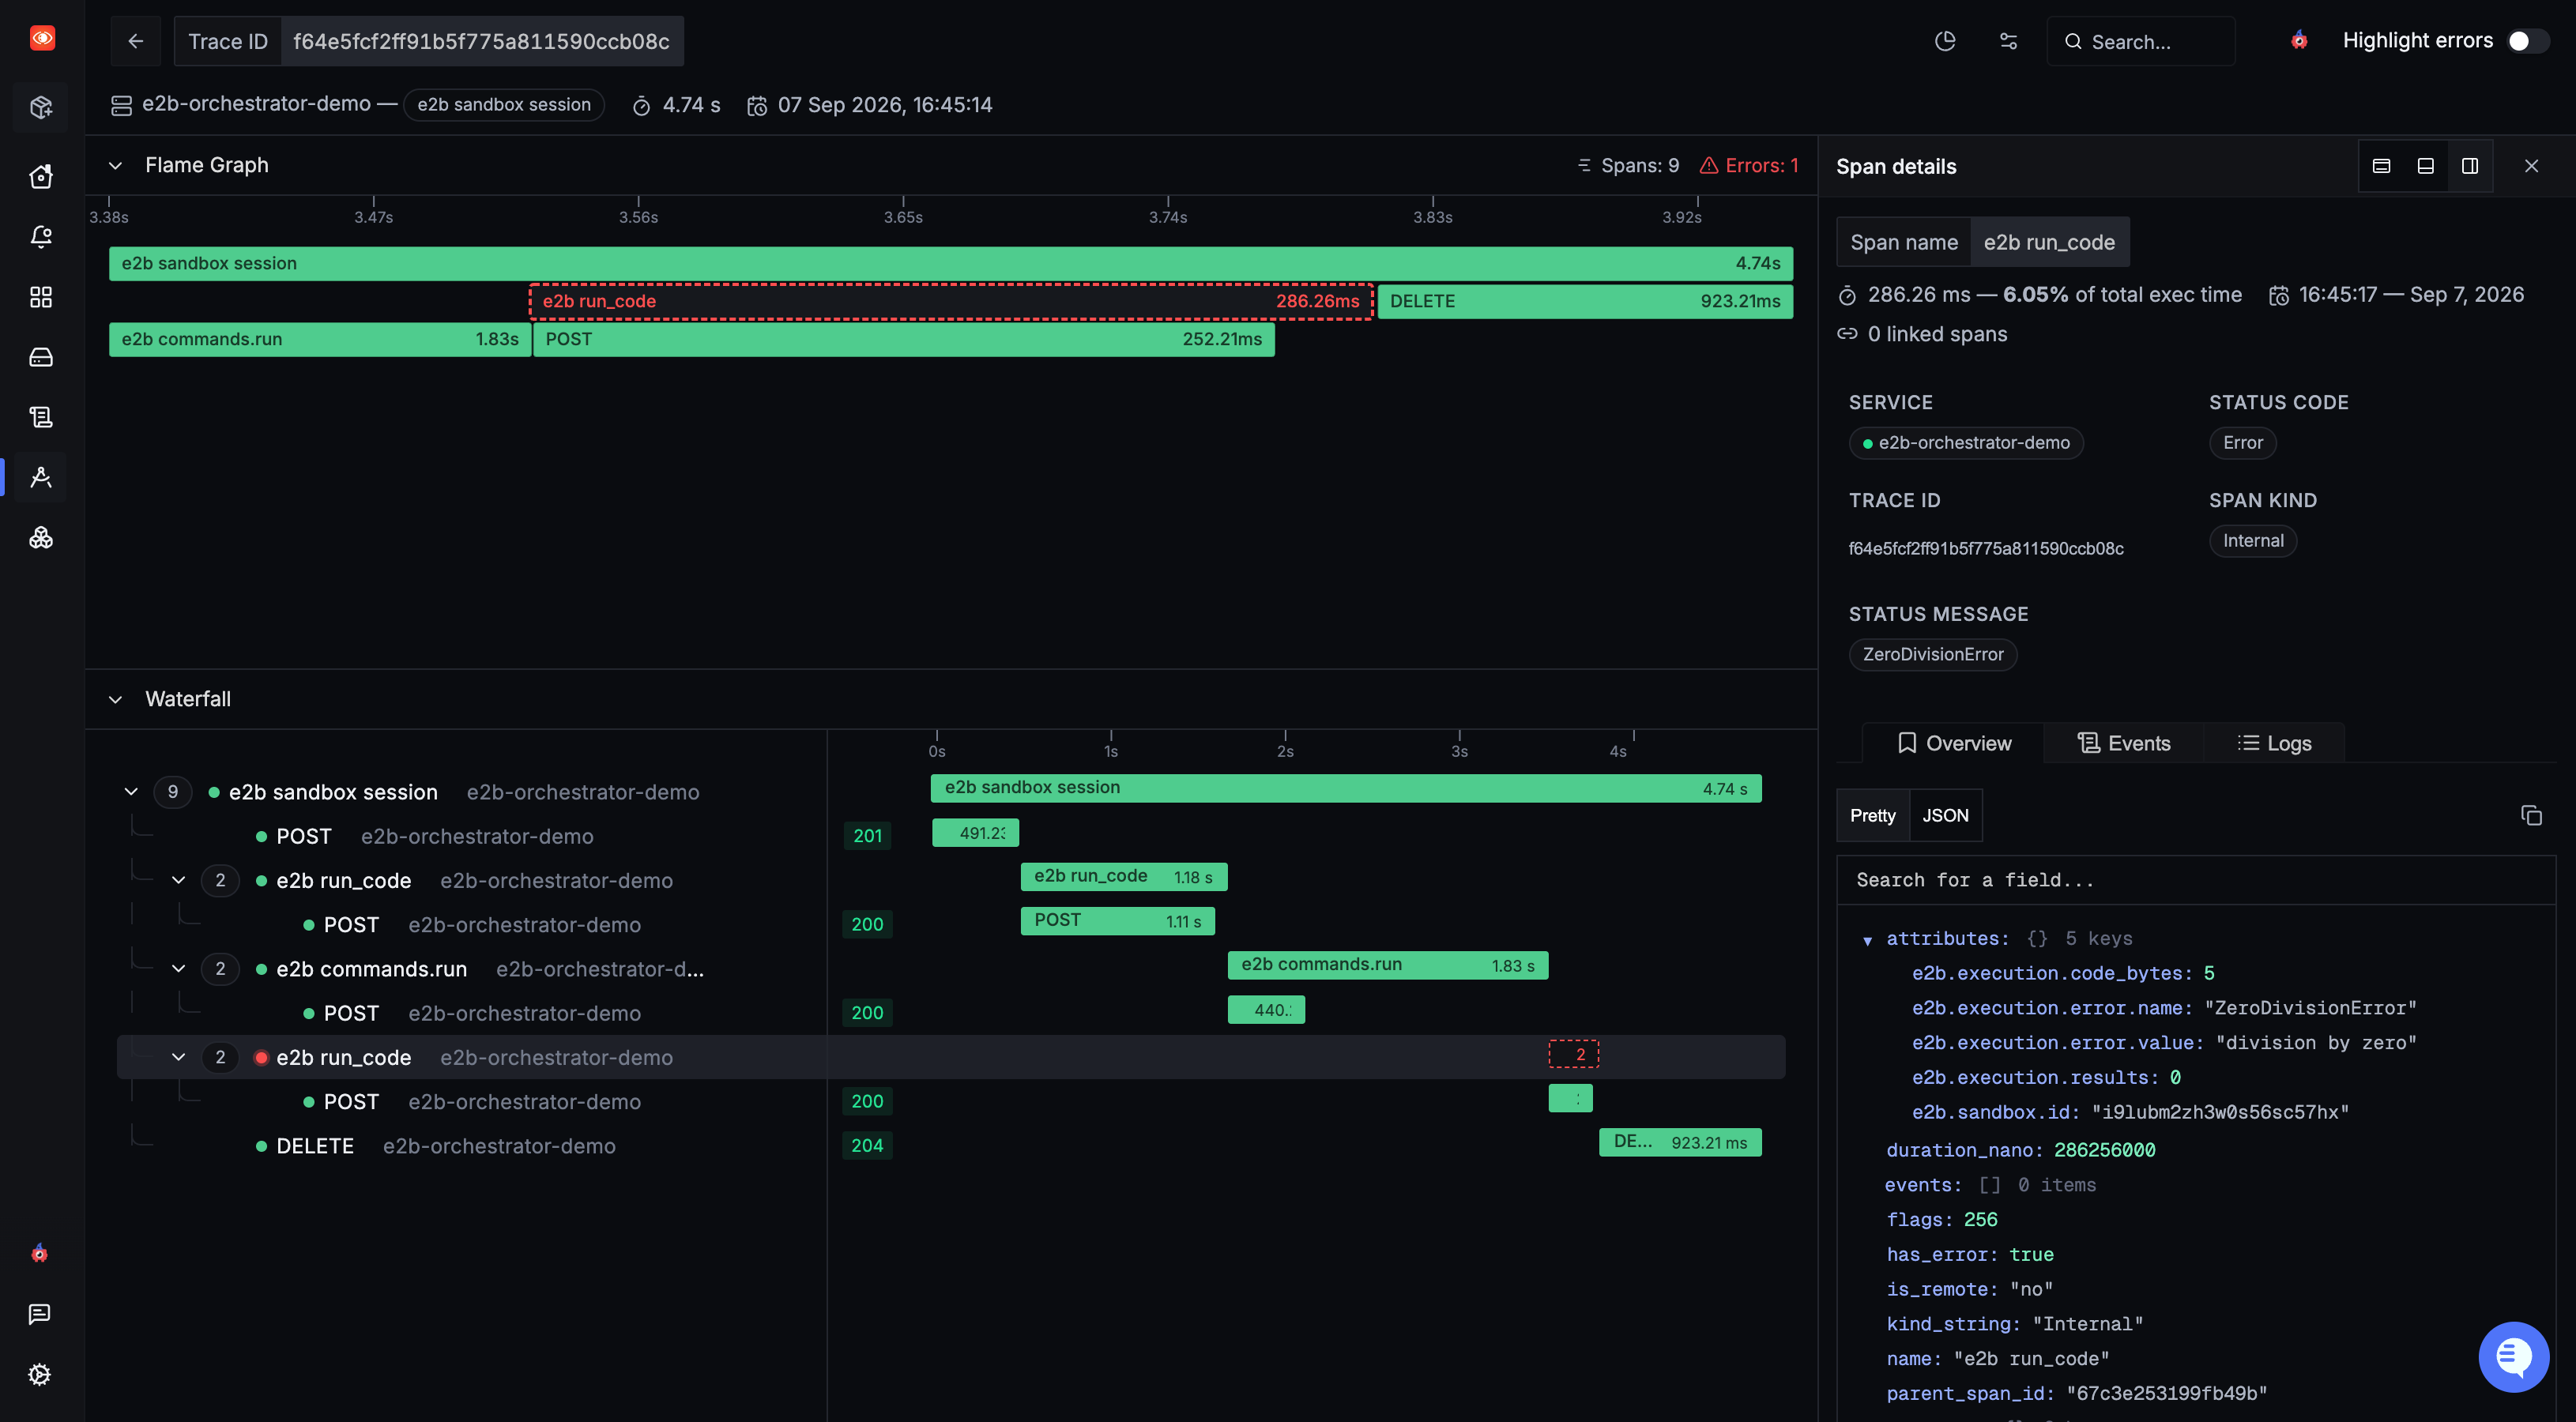The height and width of the screenshot is (1422, 2576).
Task: Copy span JSON with the copy icon
Action: (2531, 815)
